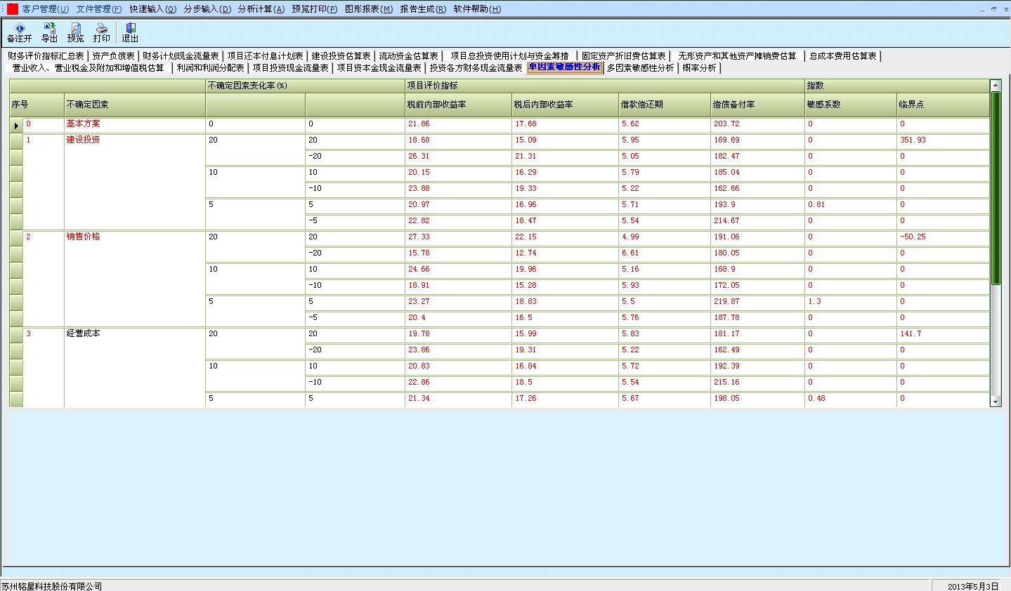
Task: Select the 基本方案 row cell
Action: (x=134, y=124)
